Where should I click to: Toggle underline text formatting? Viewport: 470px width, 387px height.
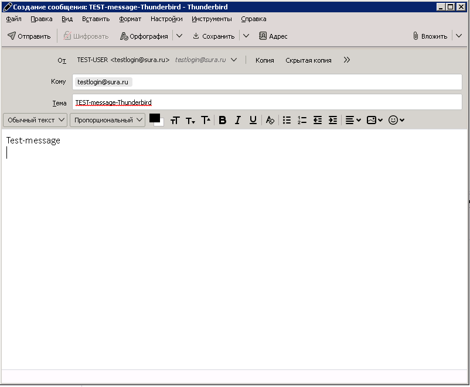(253, 120)
